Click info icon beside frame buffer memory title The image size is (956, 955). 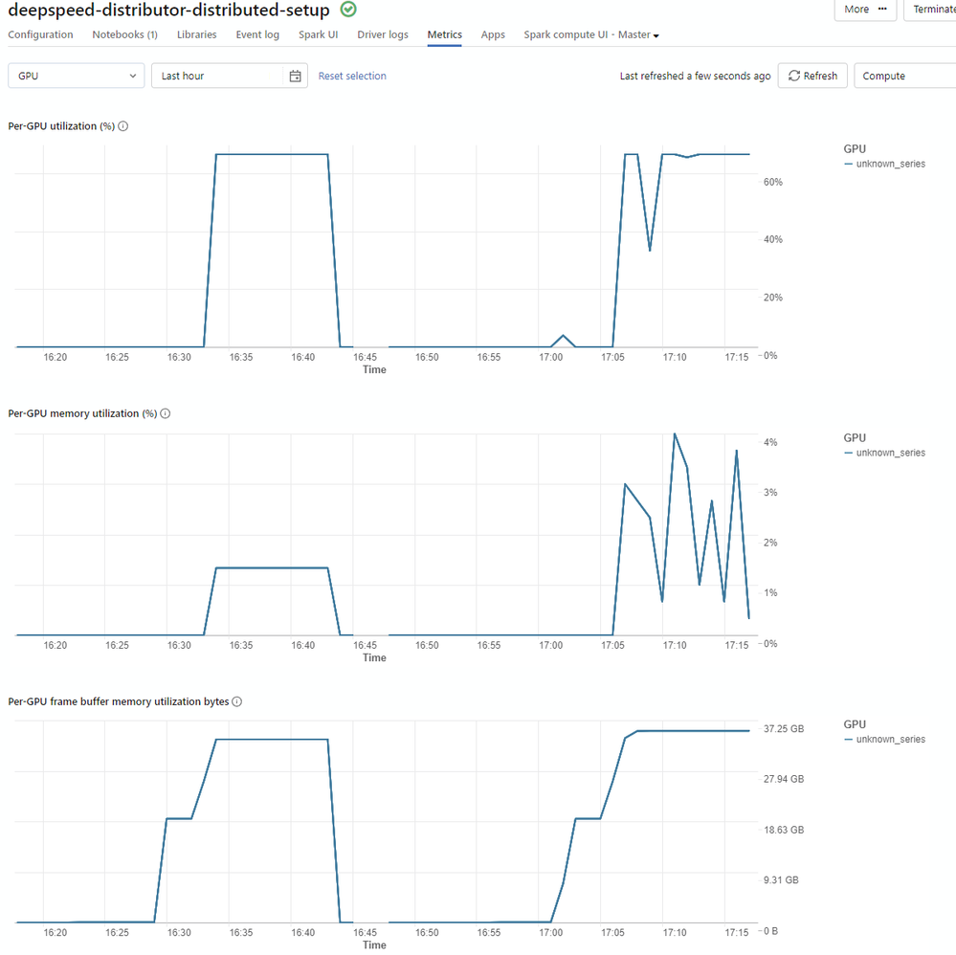click(x=237, y=701)
